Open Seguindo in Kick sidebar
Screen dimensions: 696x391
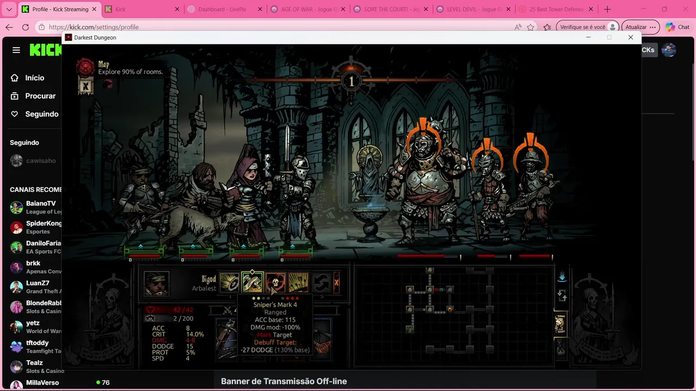coord(34,114)
